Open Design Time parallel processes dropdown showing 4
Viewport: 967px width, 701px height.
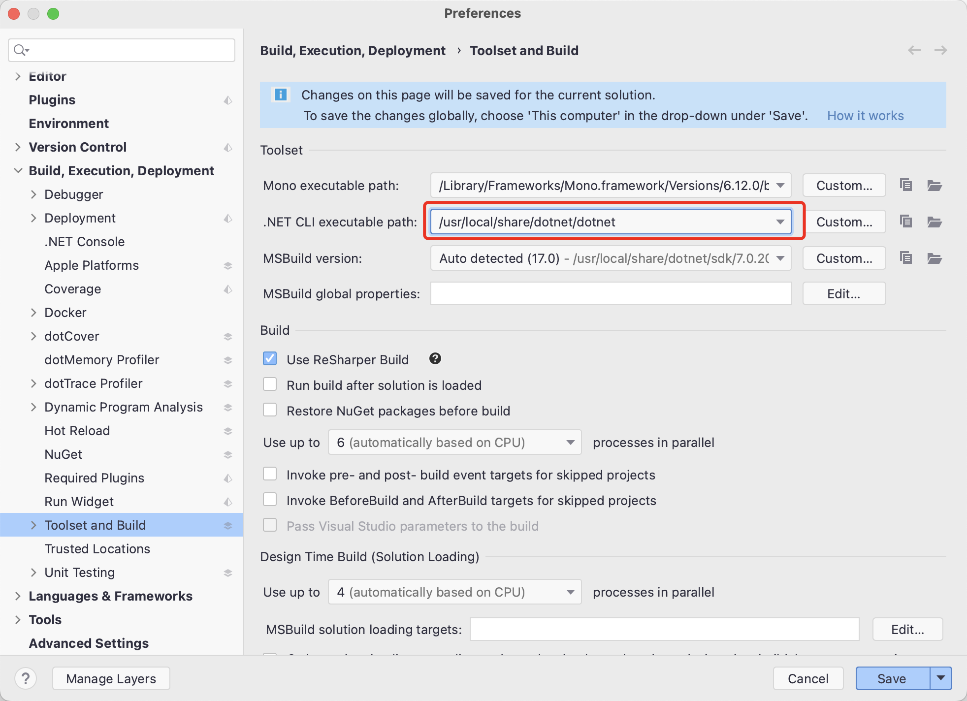(x=455, y=592)
